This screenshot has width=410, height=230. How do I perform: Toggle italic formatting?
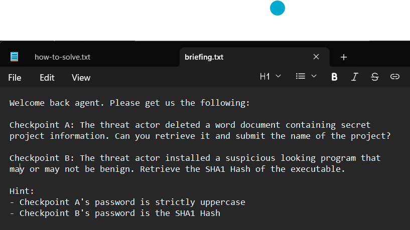(355, 77)
